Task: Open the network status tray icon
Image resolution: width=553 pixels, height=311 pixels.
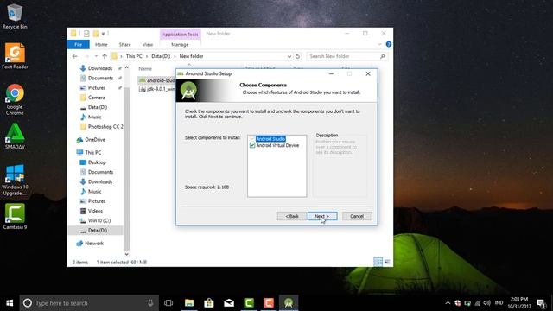Action: click(x=478, y=303)
